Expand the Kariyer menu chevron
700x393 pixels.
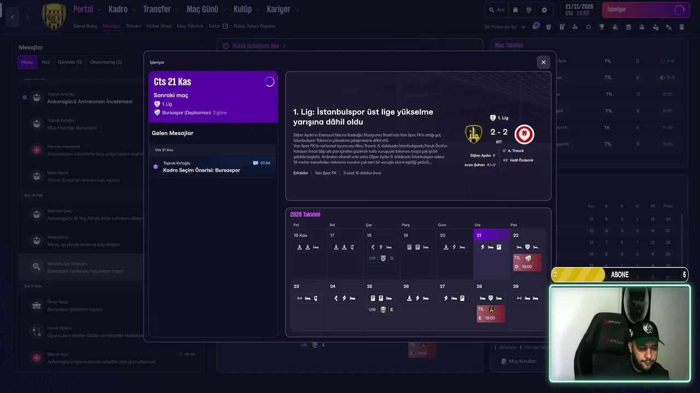pyautogui.click(x=296, y=10)
